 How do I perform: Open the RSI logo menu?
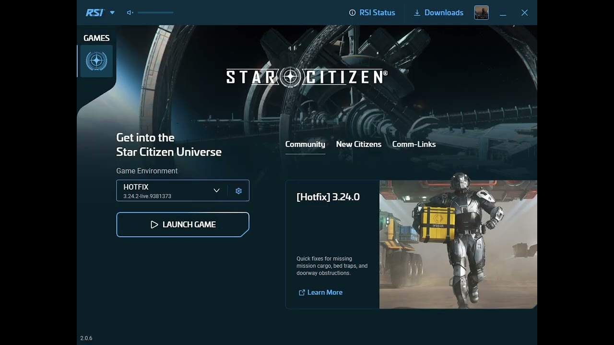94,12
